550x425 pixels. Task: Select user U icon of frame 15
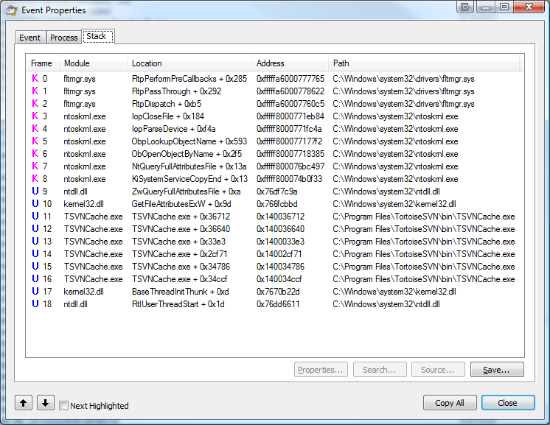[x=35, y=266]
